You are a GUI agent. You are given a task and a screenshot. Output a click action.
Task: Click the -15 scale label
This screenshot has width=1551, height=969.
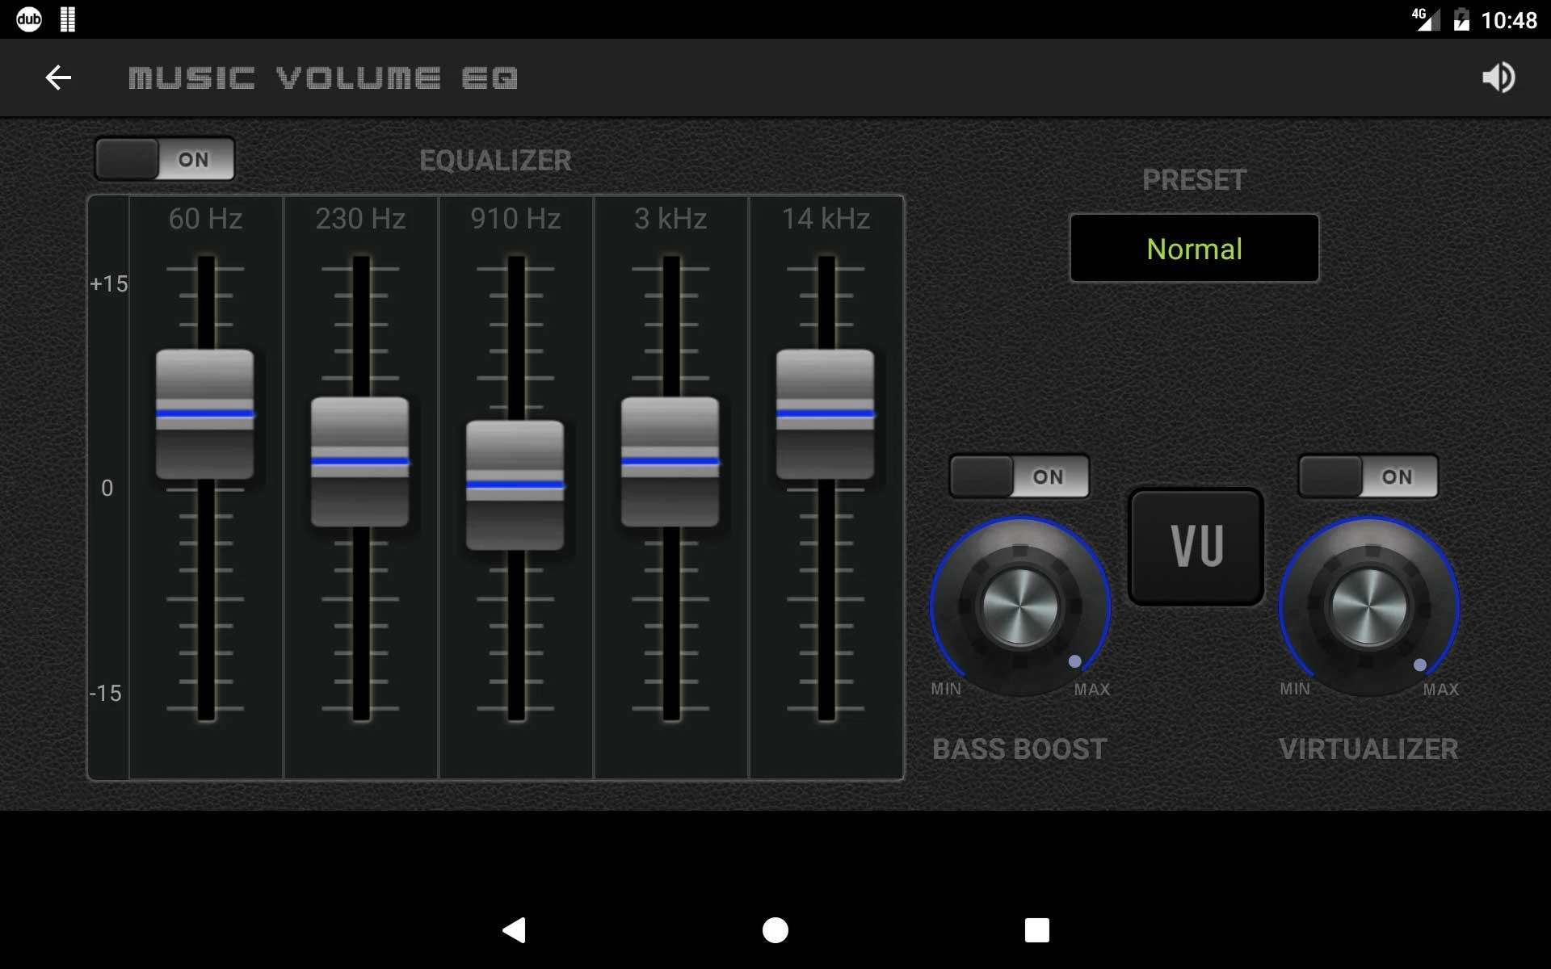pos(106,693)
